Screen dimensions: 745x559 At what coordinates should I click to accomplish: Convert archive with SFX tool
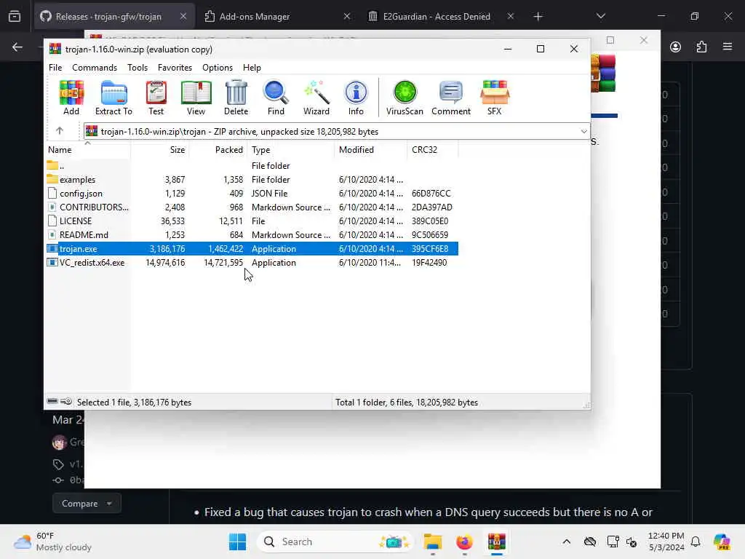[494, 98]
